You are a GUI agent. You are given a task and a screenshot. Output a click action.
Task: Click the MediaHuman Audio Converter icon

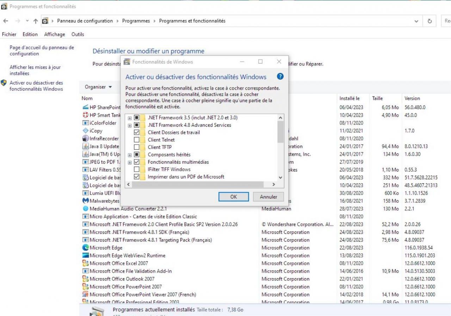coord(85,208)
